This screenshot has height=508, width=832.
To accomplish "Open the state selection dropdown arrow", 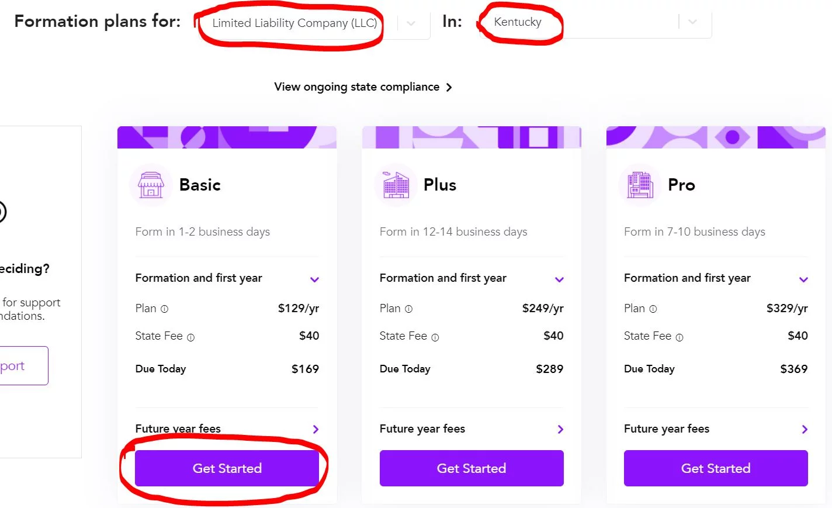I will coord(692,22).
